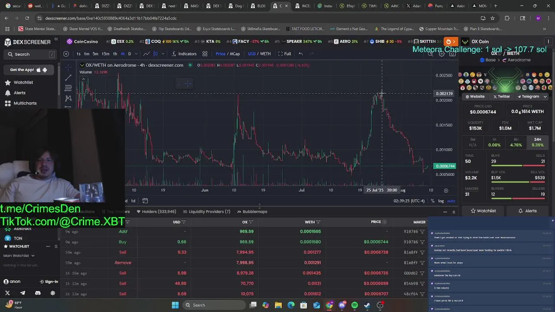The width and height of the screenshot is (555, 312).
Task: Minimize the transactions panel
Action: pyautogui.click(x=445, y=212)
